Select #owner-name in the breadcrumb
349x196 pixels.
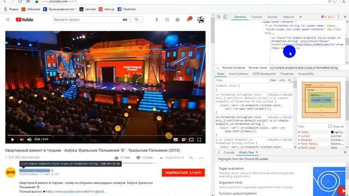click(258, 68)
